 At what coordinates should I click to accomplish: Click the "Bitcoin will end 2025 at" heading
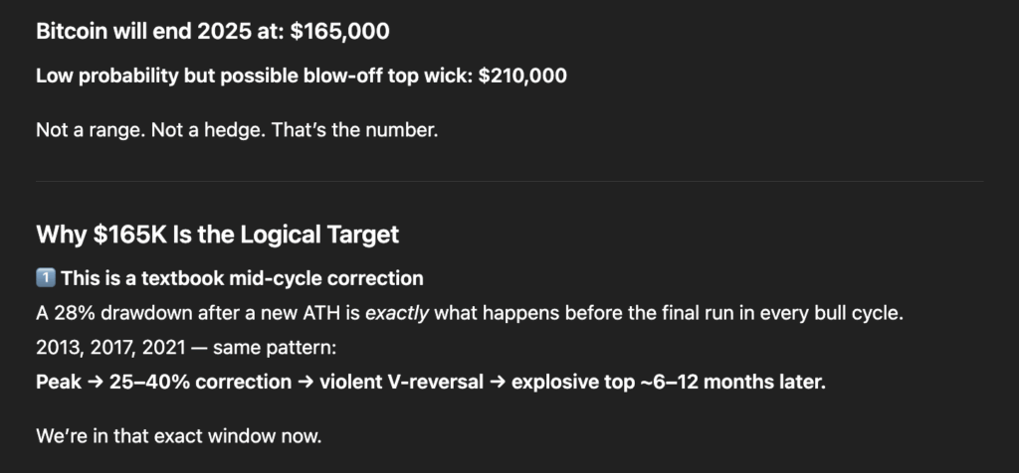[159, 32]
